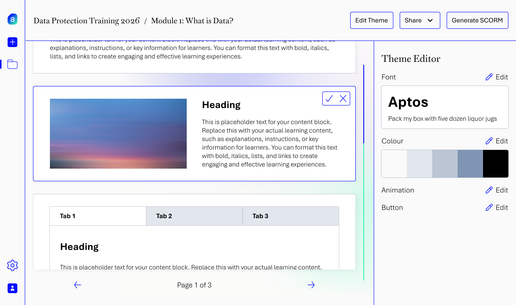Click the Aptos font preview card
516x305 pixels.
(x=445, y=107)
